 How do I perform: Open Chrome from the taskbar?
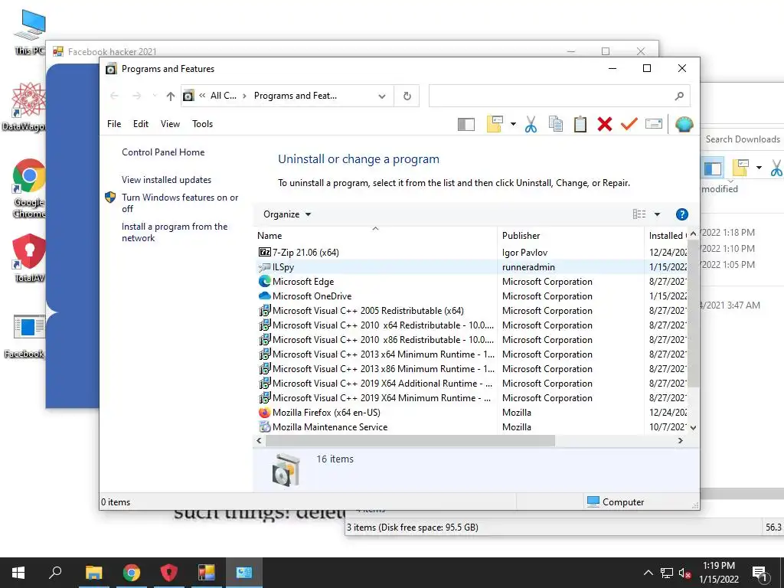[x=132, y=573]
